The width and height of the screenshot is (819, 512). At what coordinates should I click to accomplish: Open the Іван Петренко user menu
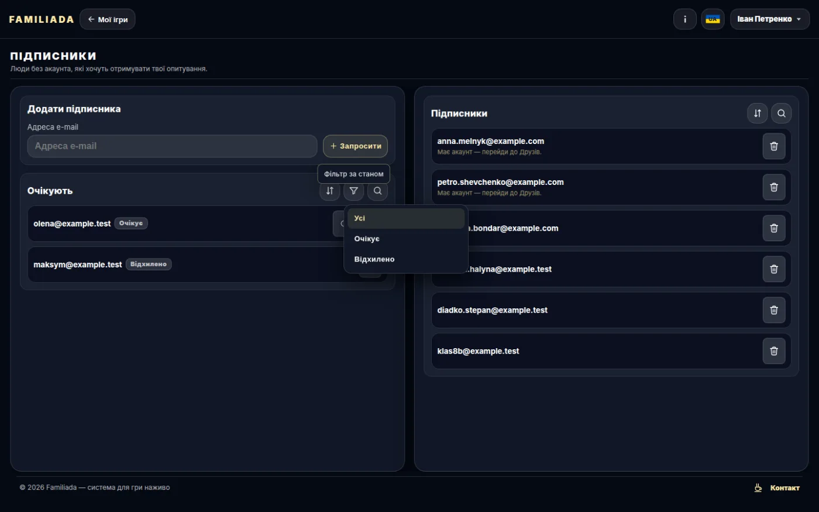[x=770, y=19]
